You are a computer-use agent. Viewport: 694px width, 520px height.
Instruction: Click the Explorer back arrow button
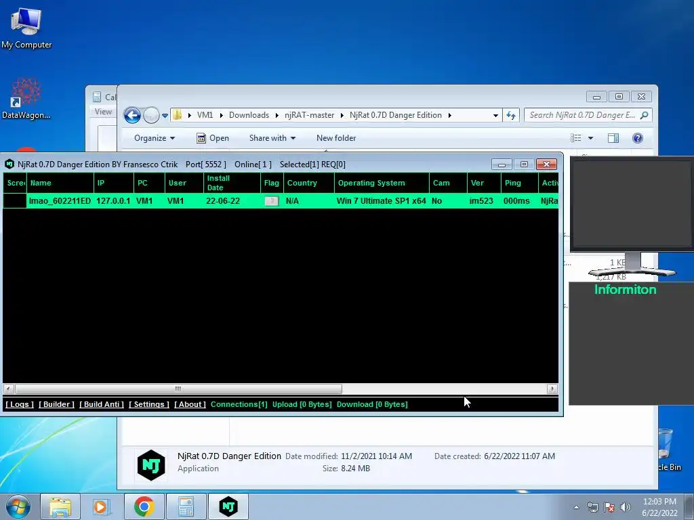tap(132, 115)
